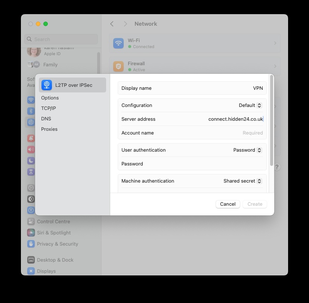Click the Server address field

tap(192, 119)
